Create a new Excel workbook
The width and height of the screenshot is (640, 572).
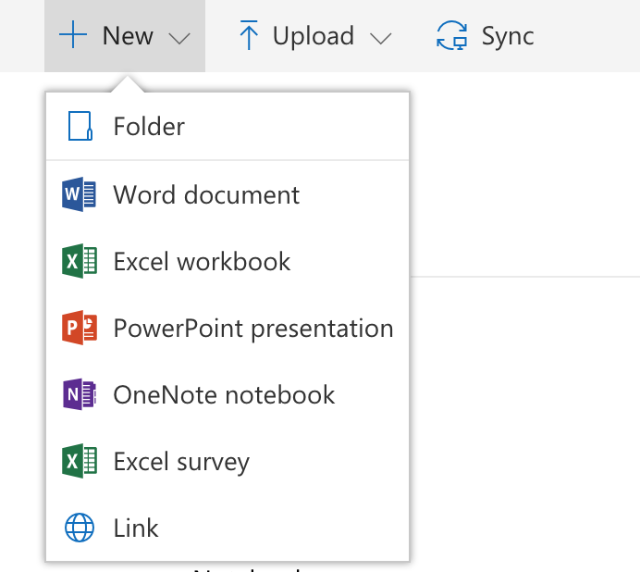(202, 262)
